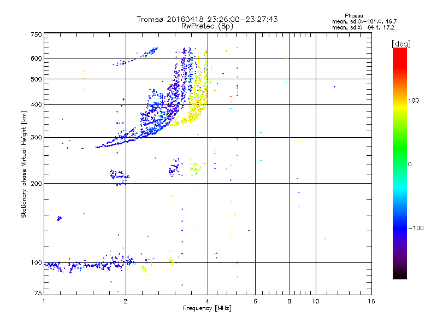Click the black bottom of the colorbar
This screenshot has width=437, height=328.
coord(400,276)
